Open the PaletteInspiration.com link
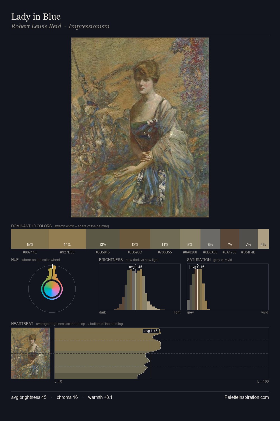The height and width of the screenshot is (421, 280). click(247, 397)
